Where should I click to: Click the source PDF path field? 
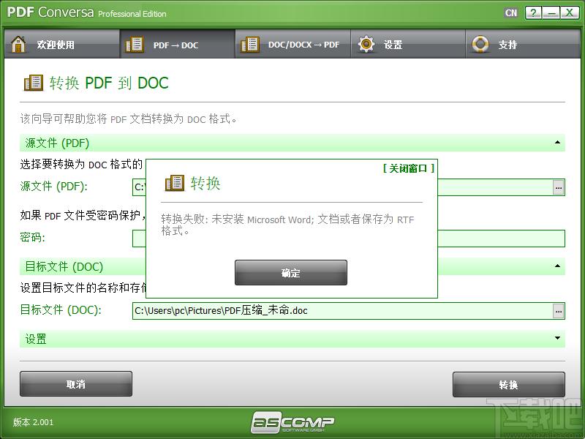495,187
